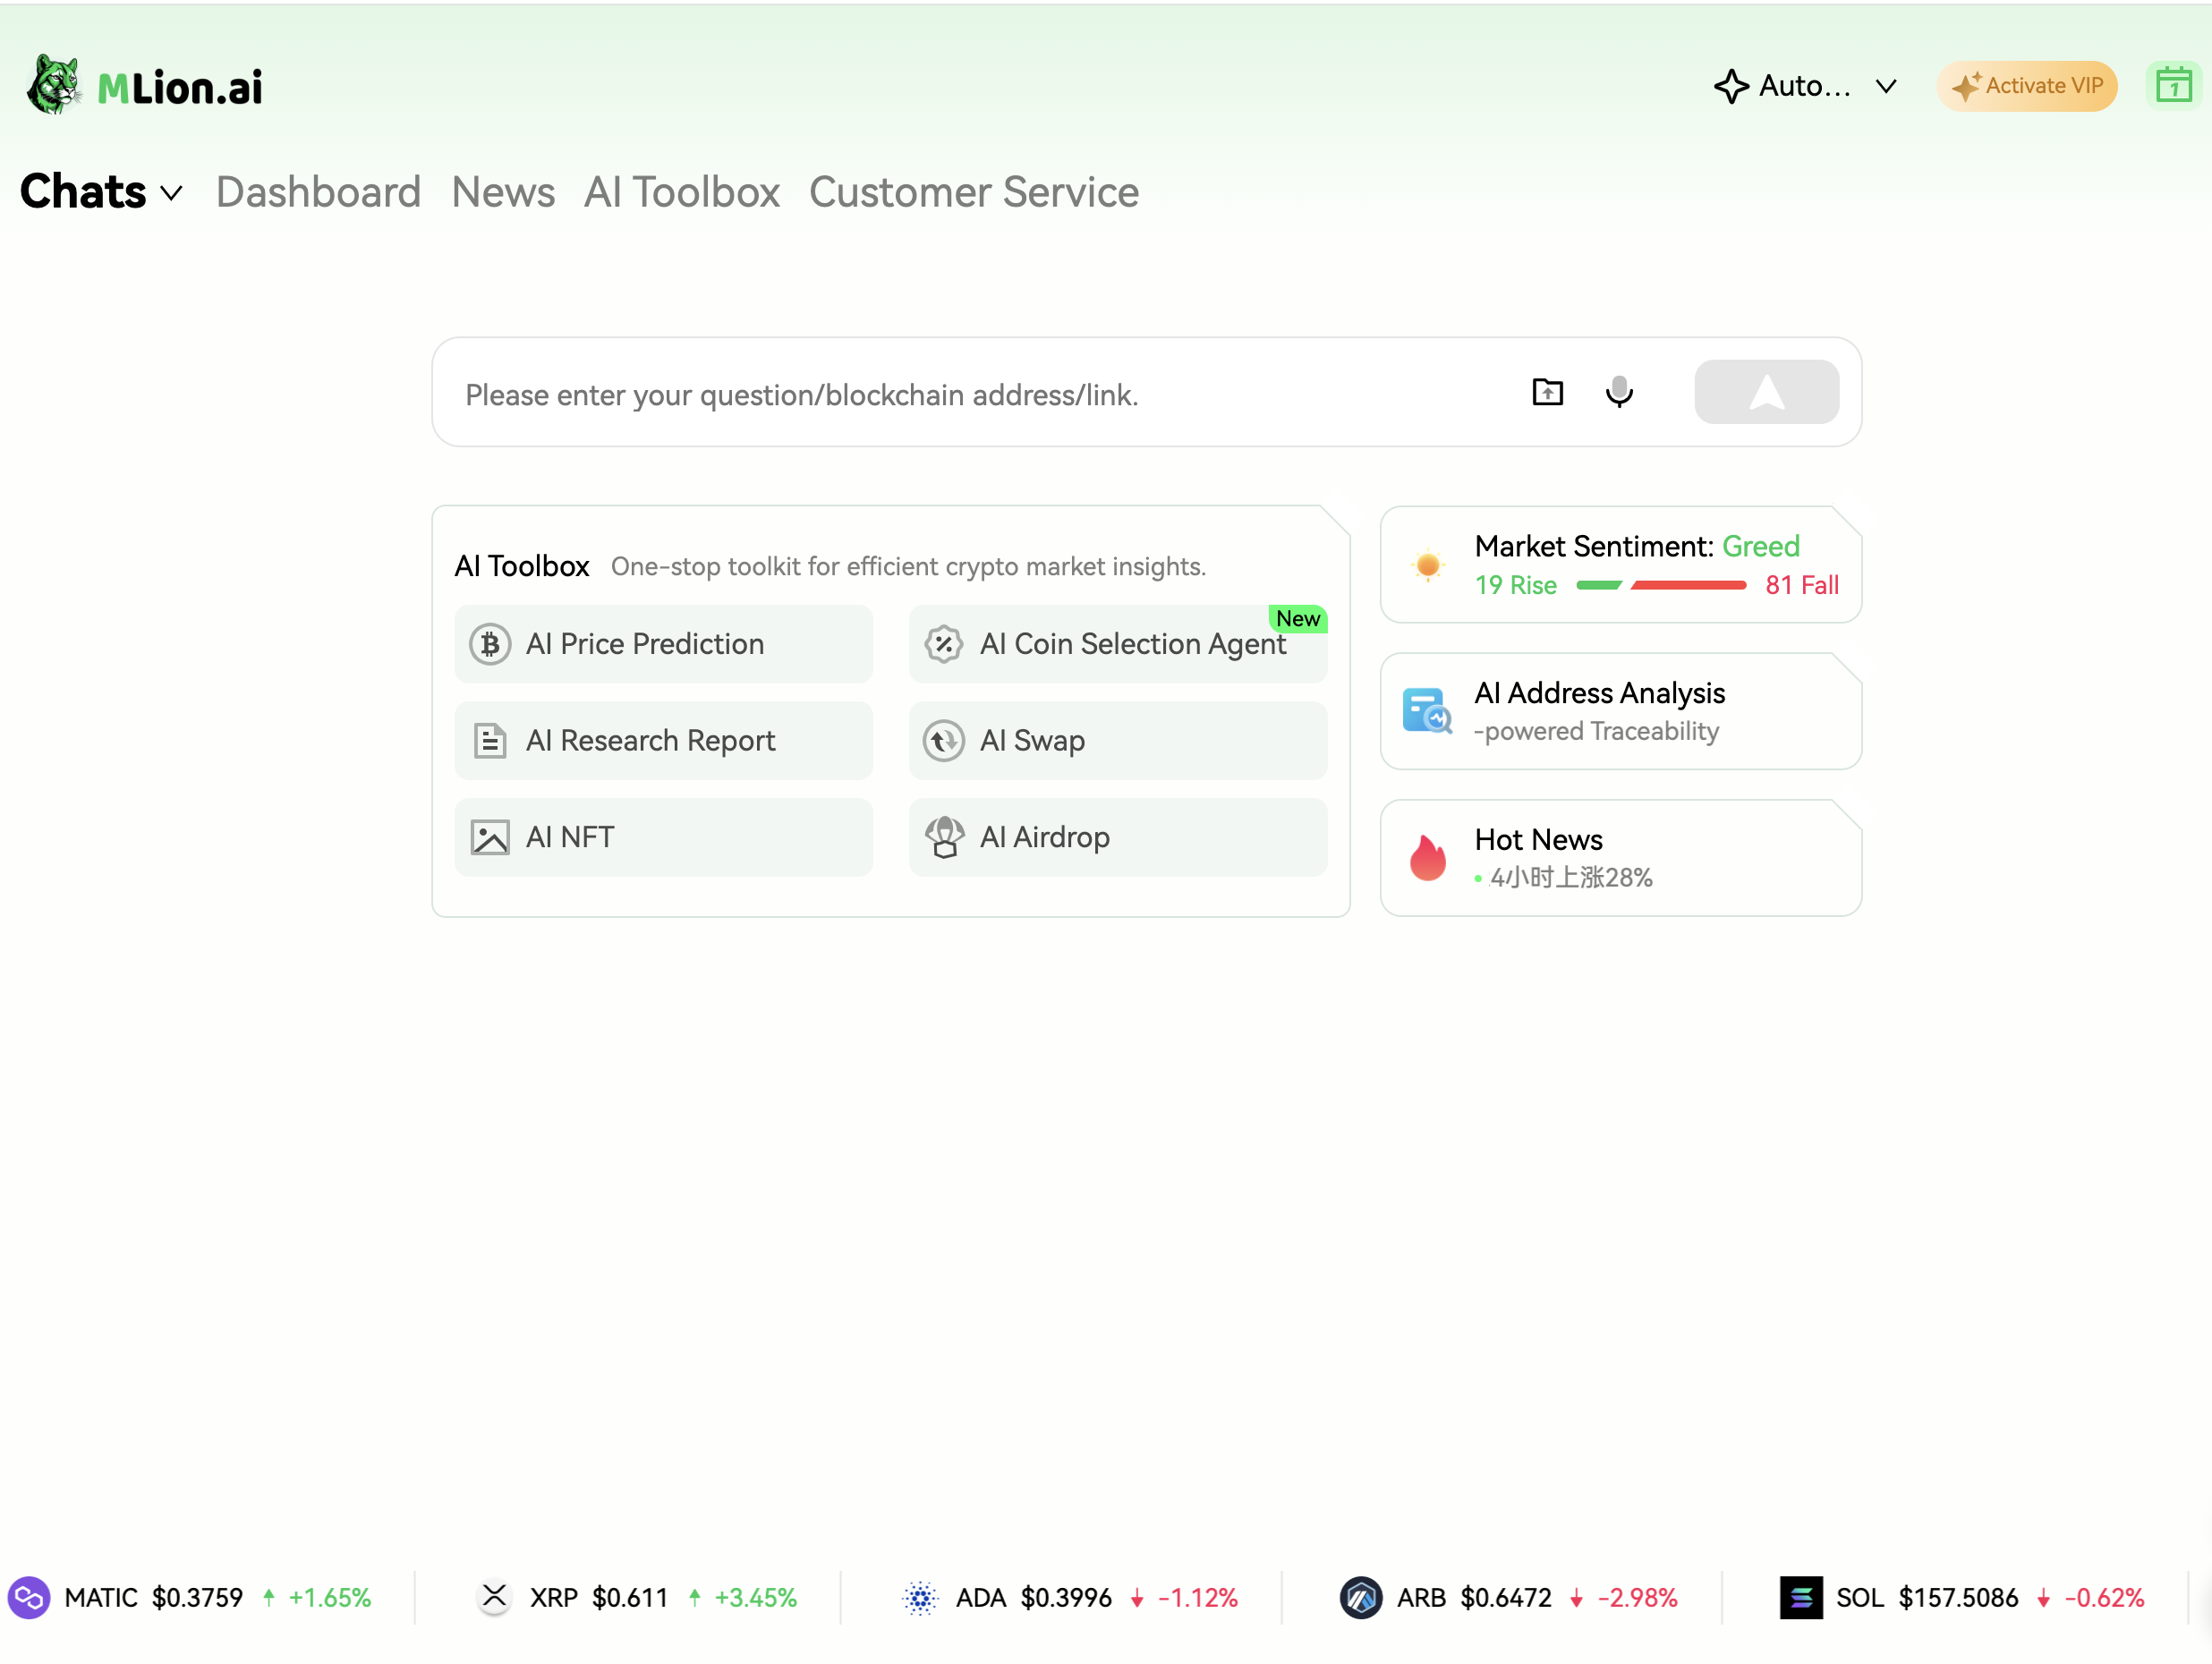Open the AI NFT tool
Screen dimensions: 2212x1664
pyautogui.click(x=663, y=837)
